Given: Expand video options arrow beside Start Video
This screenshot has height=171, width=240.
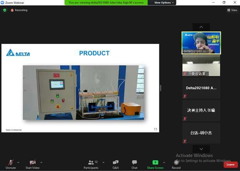Looking at the screenshot, I should [41, 162].
